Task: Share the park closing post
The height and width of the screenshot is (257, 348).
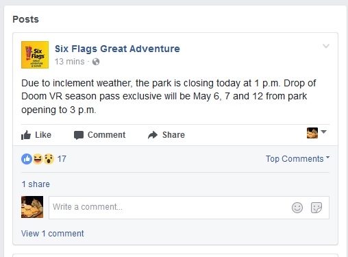Action: click(166, 135)
